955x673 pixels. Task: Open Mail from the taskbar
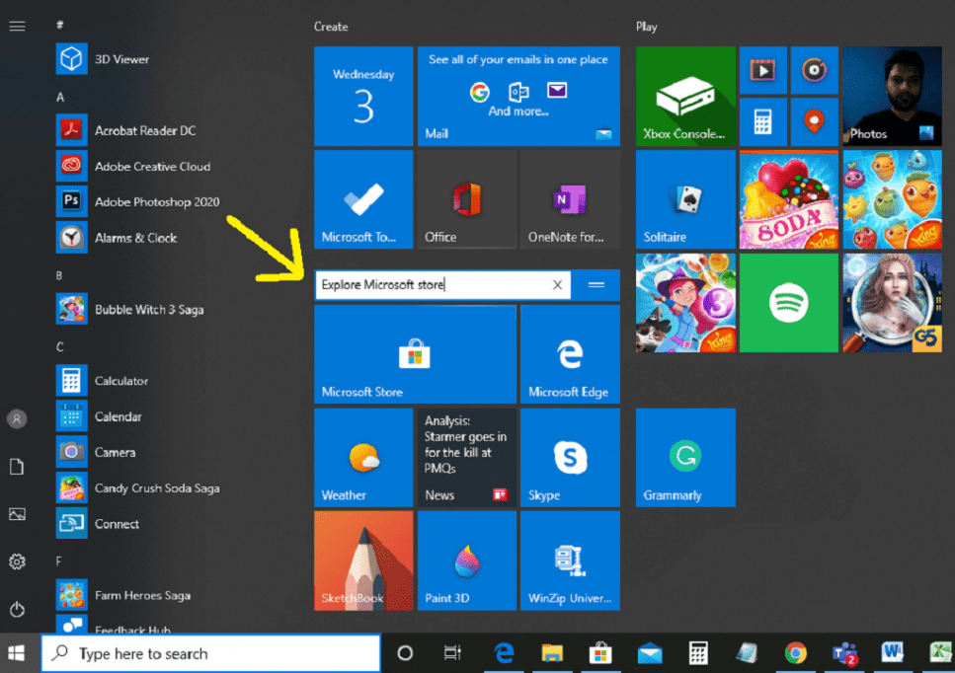pos(649,653)
